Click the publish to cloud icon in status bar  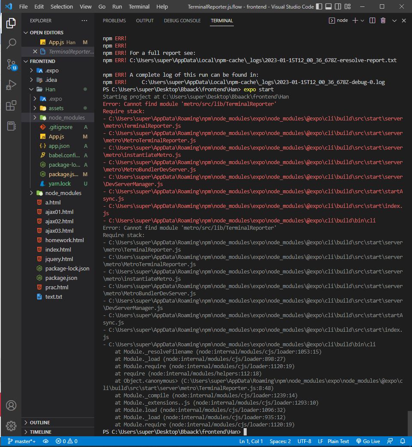click(x=45, y=441)
